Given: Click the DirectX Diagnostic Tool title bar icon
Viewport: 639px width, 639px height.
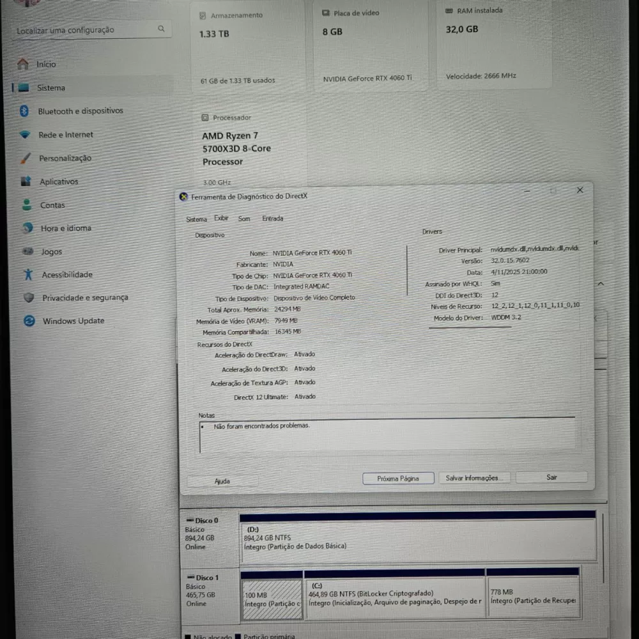Looking at the screenshot, I should (x=183, y=197).
